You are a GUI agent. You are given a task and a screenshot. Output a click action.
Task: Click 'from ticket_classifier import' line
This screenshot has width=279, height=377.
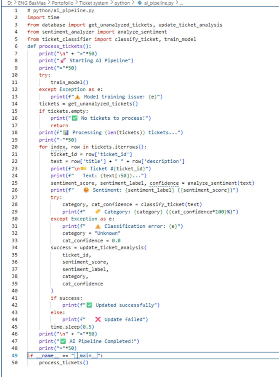[112, 39]
